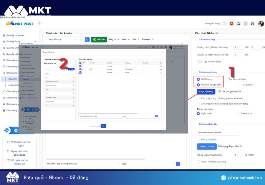Open the Nhắn tin theo ID Profile dropdown
Image resolution: width=265 pixels, height=185 pixels.
click(x=218, y=133)
